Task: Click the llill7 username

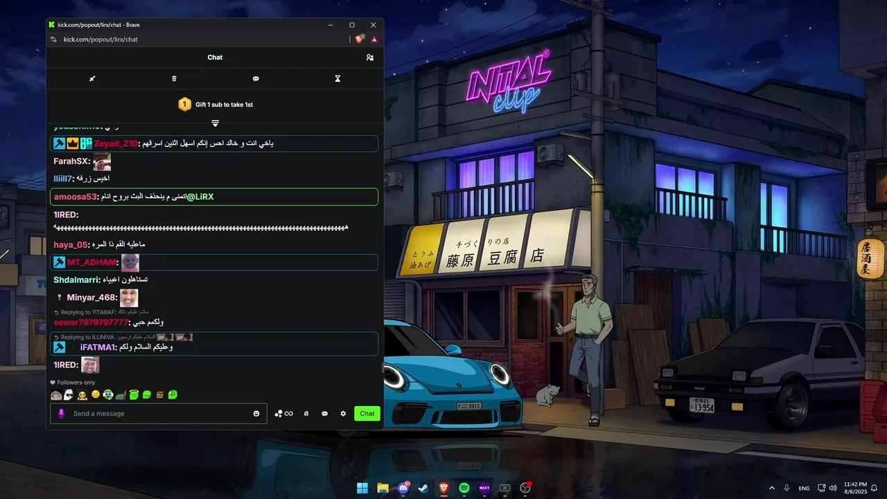Action: [63, 179]
